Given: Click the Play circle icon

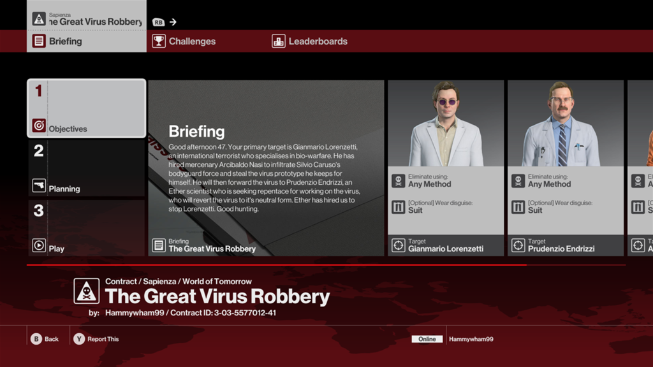Looking at the screenshot, I should 39,245.
